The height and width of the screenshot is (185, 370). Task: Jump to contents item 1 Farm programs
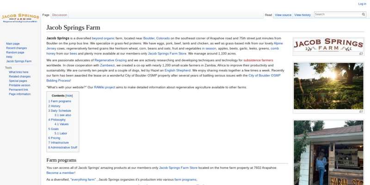(x=60, y=101)
